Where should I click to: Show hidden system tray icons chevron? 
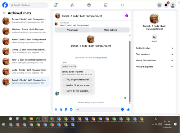(153, 124)
